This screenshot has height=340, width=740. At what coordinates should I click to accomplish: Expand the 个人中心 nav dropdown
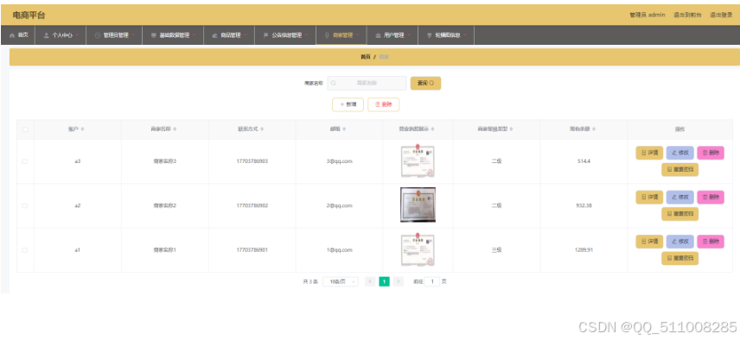[61, 35]
